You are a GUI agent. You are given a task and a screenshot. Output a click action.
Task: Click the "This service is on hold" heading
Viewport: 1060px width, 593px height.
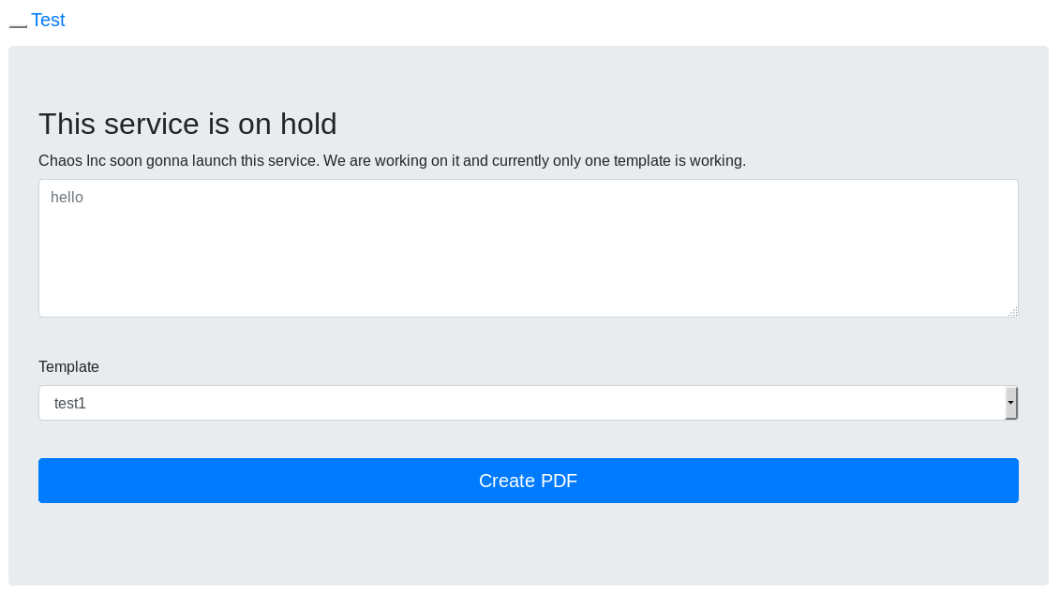pos(187,125)
